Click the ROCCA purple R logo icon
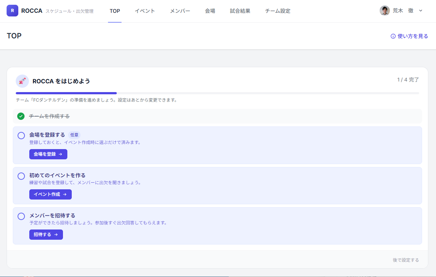Viewport: 436px width, 277px height. pyautogui.click(x=12, y=11)
